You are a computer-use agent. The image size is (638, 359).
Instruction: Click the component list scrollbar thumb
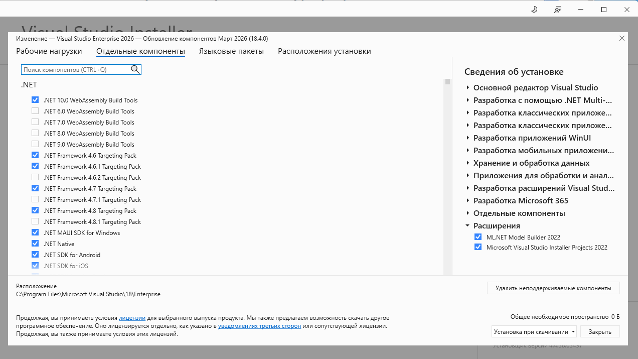(x=447, y=82)
